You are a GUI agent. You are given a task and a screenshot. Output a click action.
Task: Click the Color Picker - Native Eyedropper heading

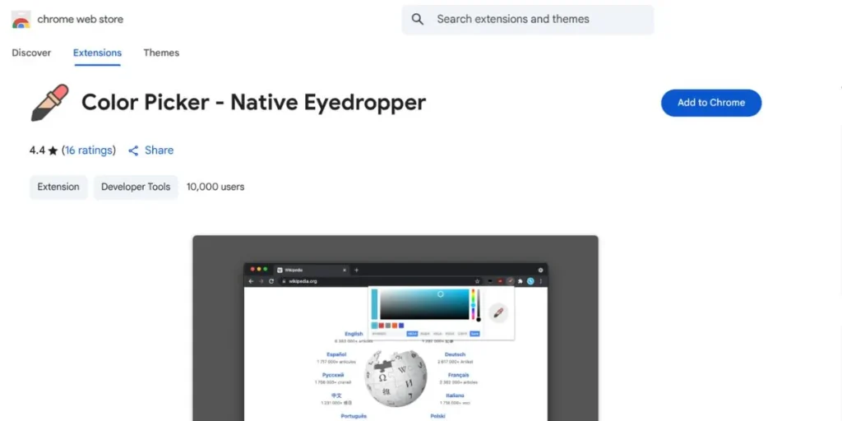tap(253, 102)
